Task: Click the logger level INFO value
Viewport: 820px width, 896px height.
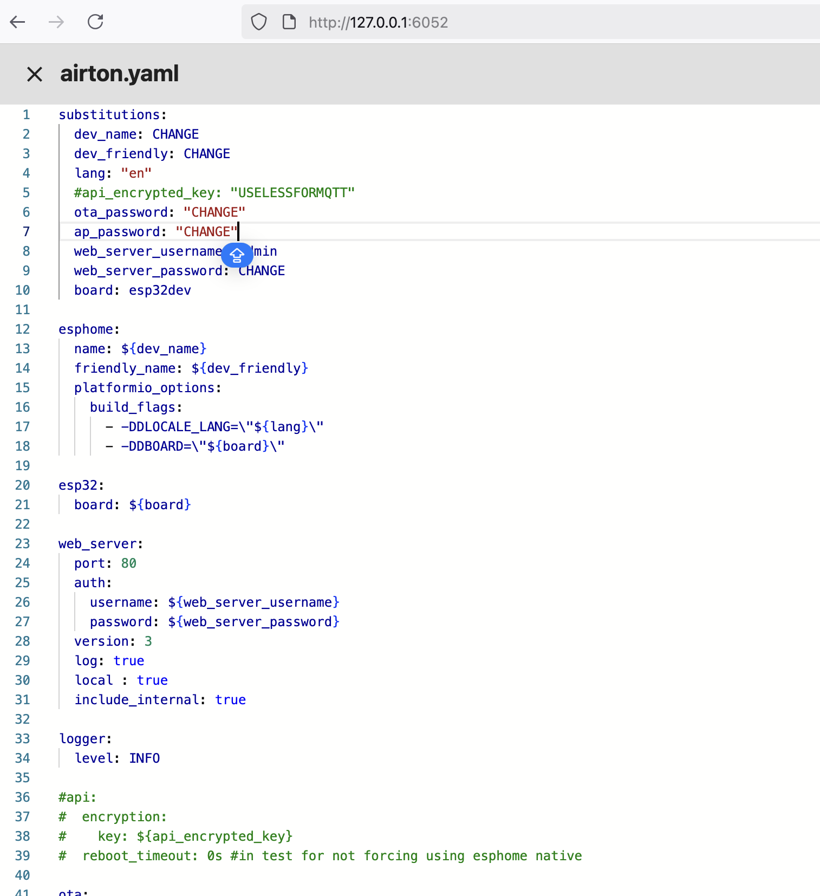Action: 144,758
